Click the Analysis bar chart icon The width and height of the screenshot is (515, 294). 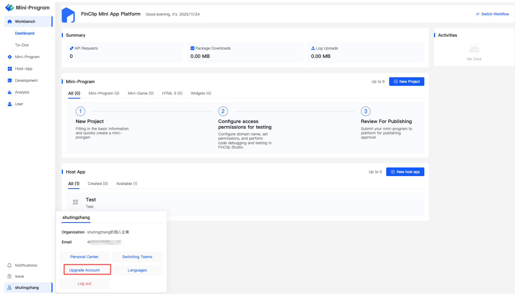[x=10, y=92]
